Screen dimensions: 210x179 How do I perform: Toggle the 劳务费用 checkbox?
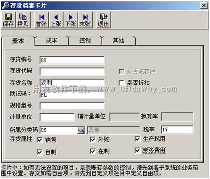pos(137,150)
